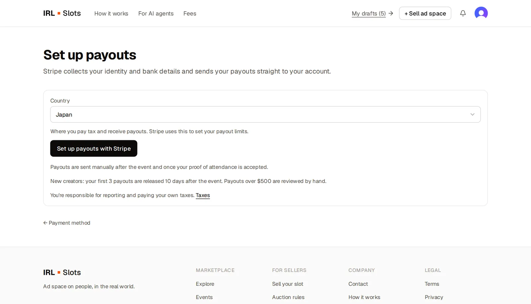Open the Taxes link
The height and width of the screenshot is (304, 531).
[x=203, y=195]
